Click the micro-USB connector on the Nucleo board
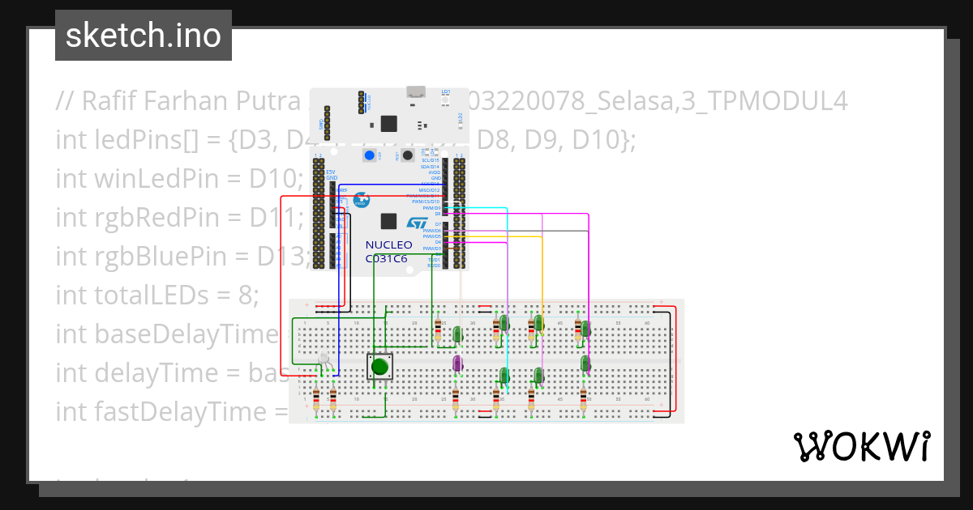 pos(416,92)
